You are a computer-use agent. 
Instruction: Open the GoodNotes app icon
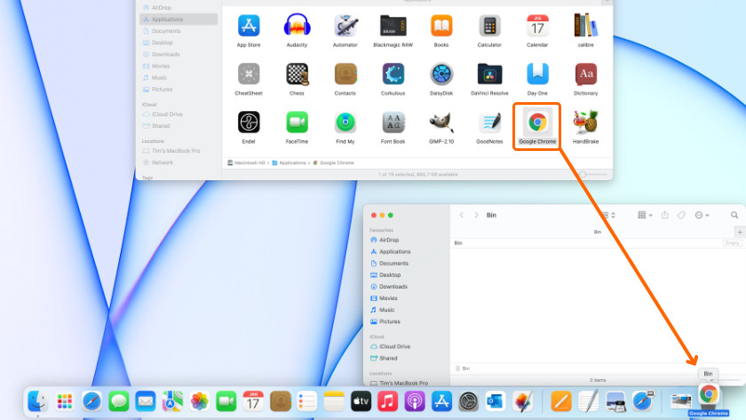[x=489, y=123]
